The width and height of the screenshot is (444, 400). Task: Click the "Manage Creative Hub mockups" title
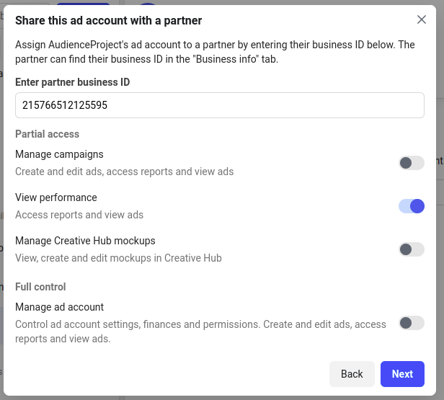pos(85,241)
